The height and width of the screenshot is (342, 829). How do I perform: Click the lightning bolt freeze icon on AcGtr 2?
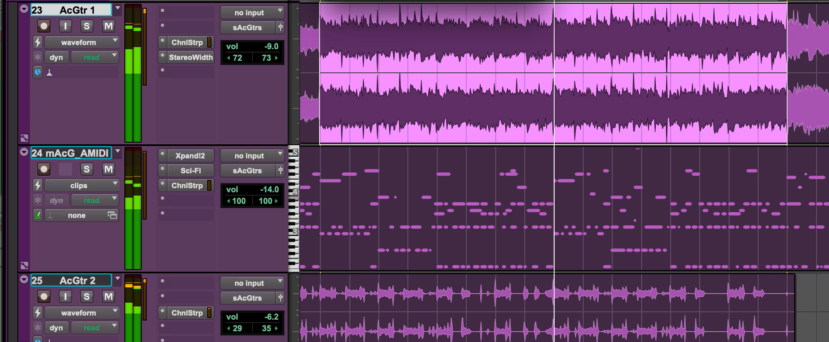coord(38,313)
